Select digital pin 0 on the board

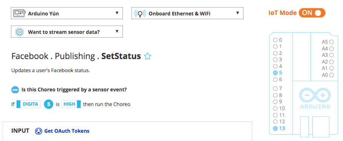[278, 40]
